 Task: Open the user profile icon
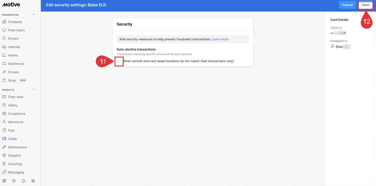point(33,181)
